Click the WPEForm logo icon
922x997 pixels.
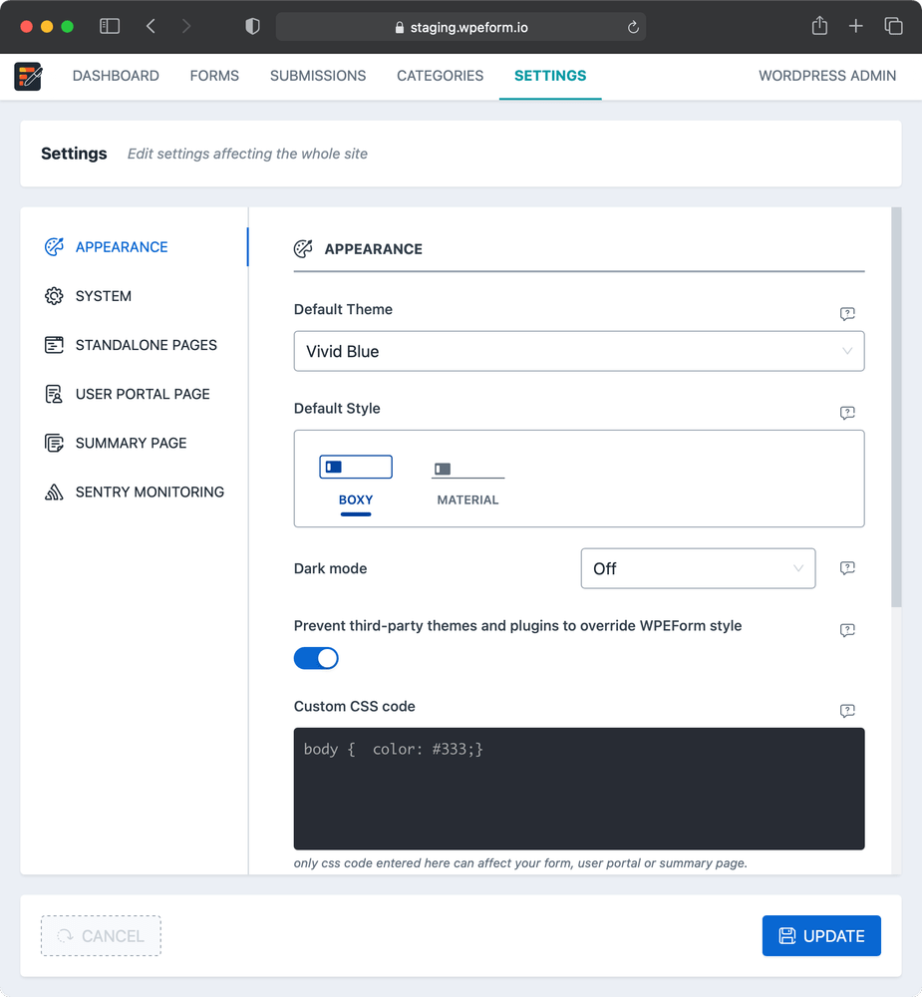pyautogui.click(x=28, y=76)
